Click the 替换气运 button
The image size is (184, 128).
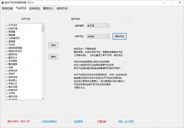[120, 36]
